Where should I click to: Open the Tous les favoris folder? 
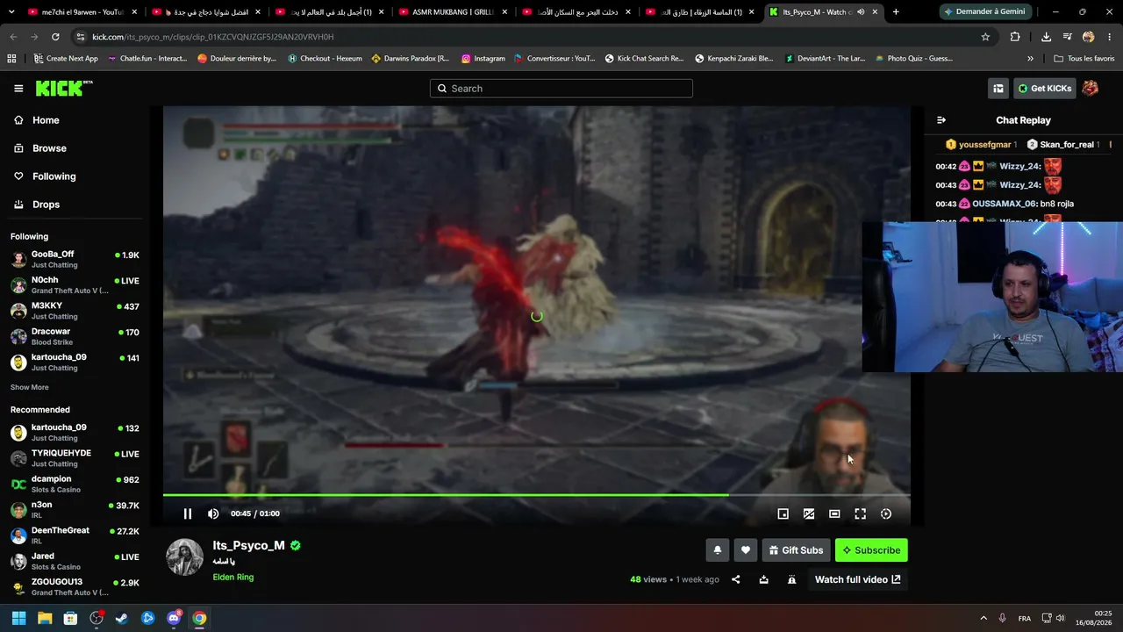pyautogui.click(x=1084, y=59)
